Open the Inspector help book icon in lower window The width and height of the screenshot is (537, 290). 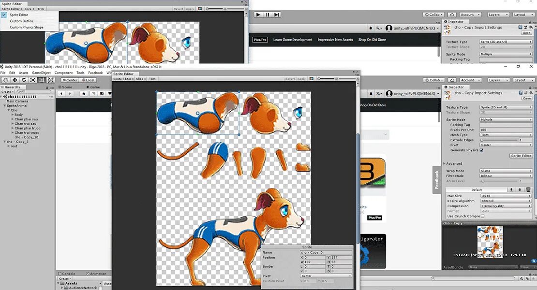521,93
